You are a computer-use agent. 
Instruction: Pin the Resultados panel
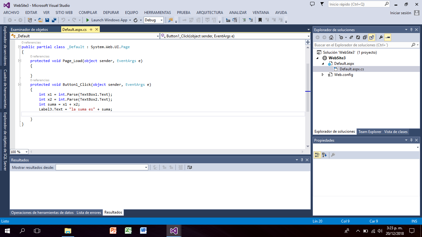[x=302, y=160]
